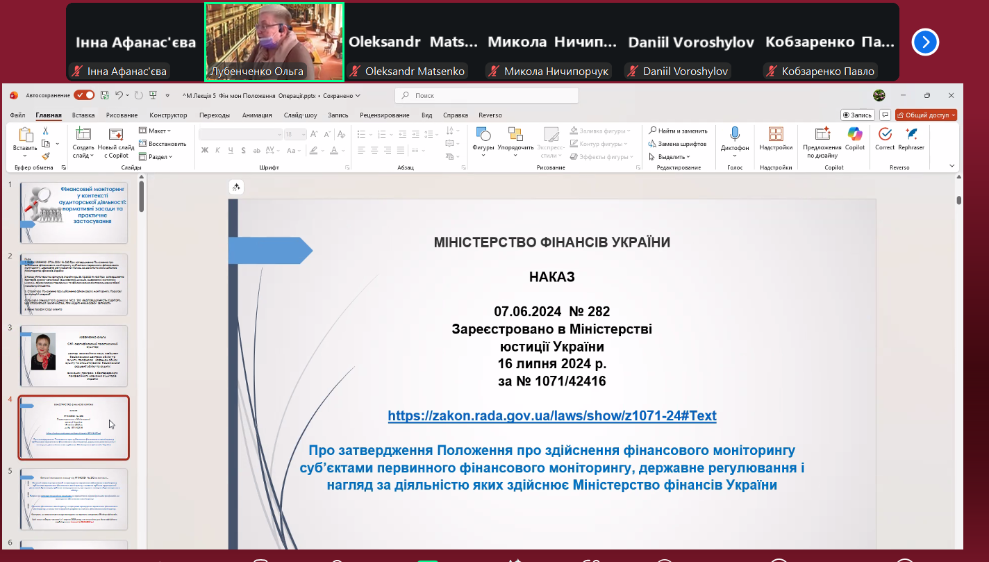This screenshot has width=989, height=562.
Task: Open the Раздел section dropdown
Action: (x=155, y=157)
